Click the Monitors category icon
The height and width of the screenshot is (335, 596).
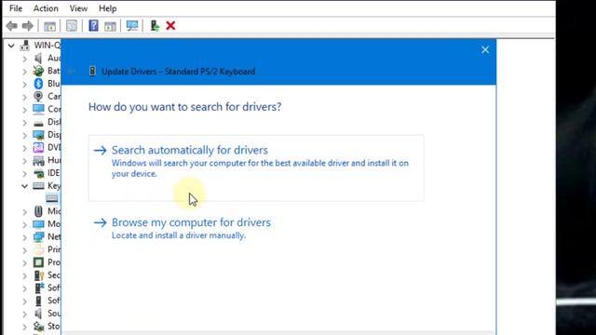click(x=38, y=224)
